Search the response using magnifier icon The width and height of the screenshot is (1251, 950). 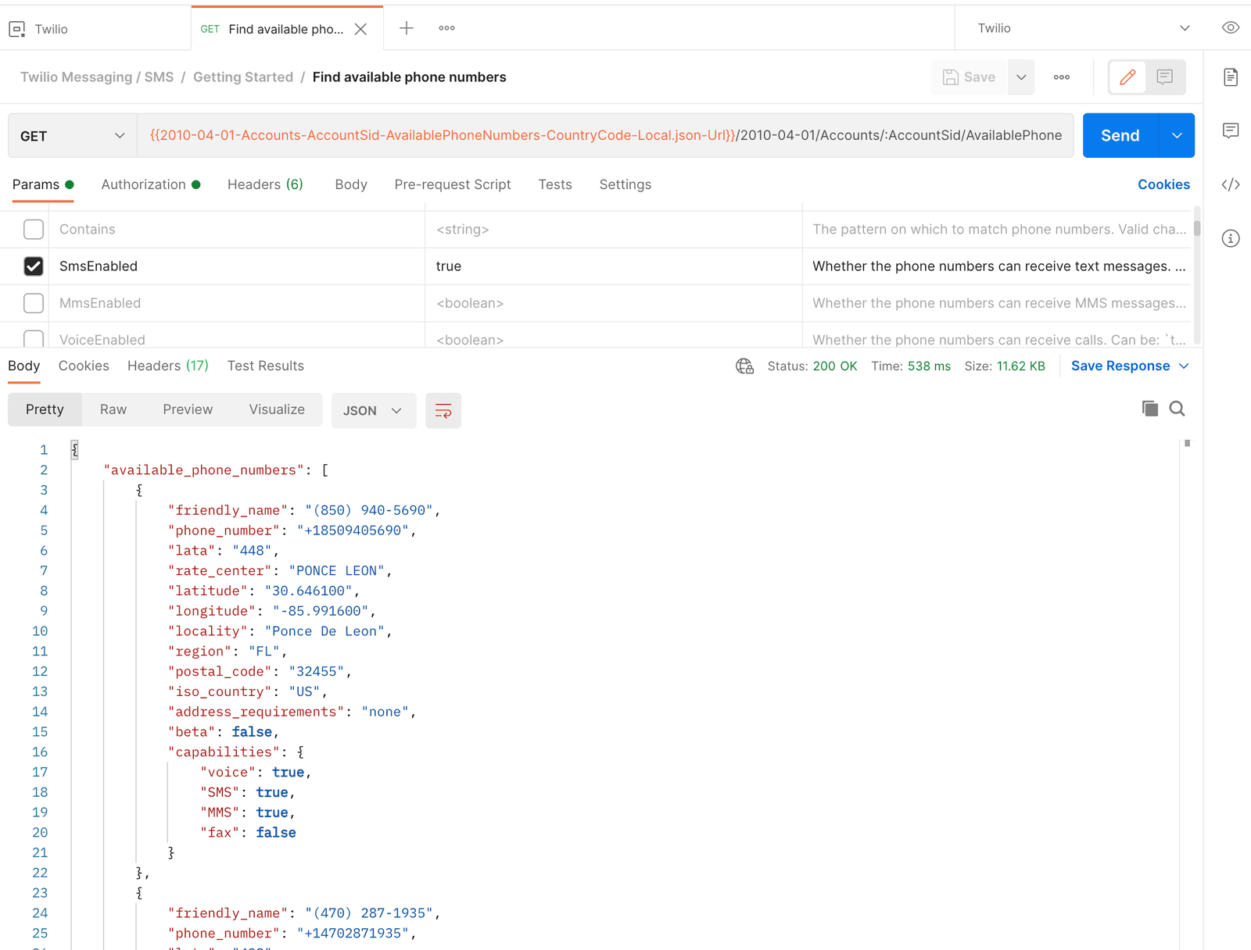pos(1177,409)
